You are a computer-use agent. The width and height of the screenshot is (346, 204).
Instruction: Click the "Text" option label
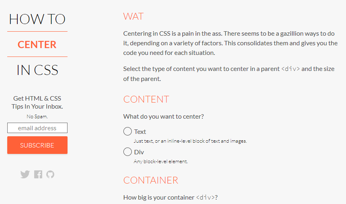pyautogui.click(x=140, y=131)
